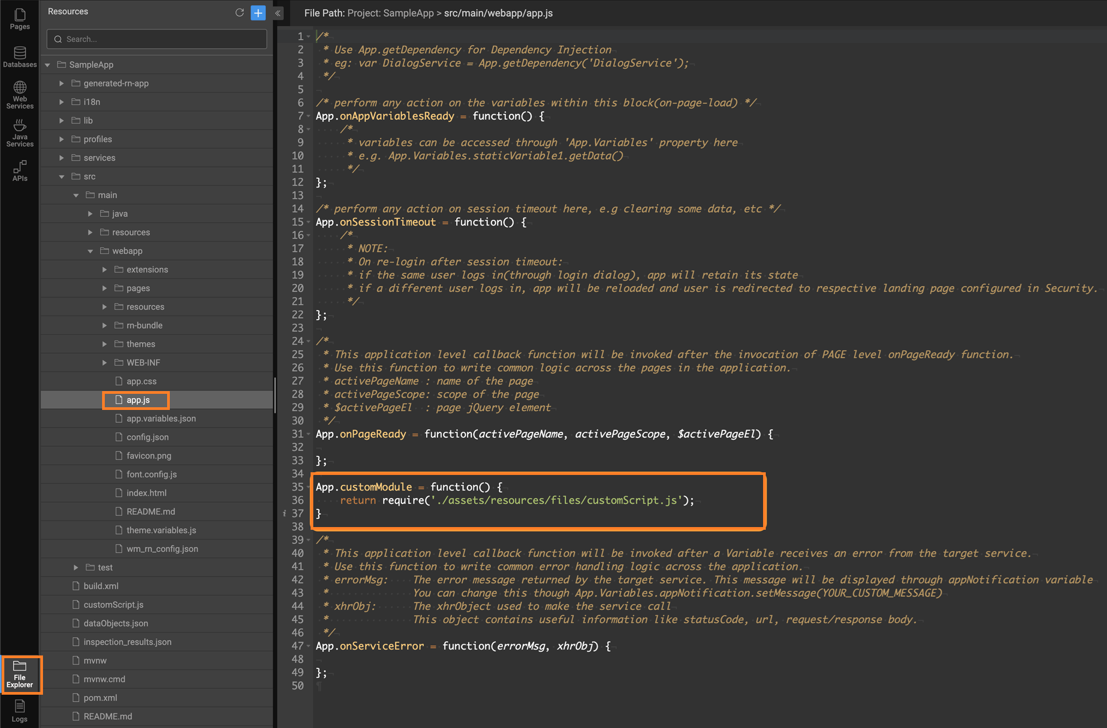Open the Databases panel
This screenshot has height=728, width=1107.
tap(19, 56)
